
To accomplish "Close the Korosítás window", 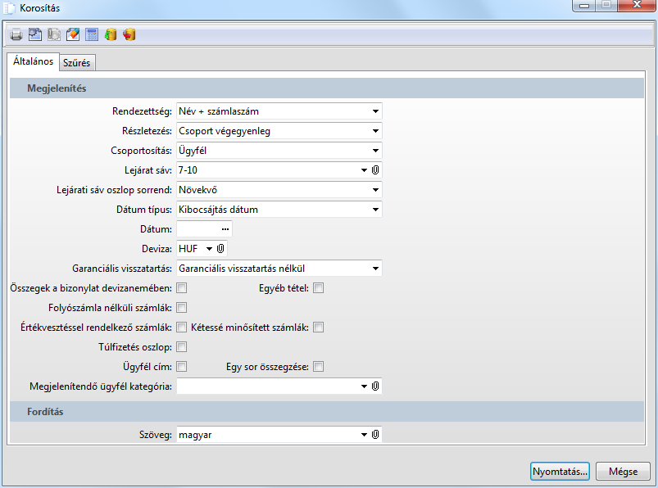I will (x=637, y=6).
